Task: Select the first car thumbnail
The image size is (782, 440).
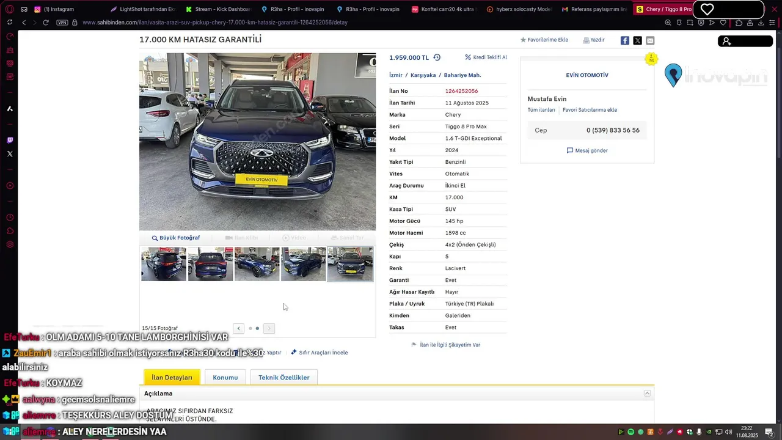Action: point(164,264)
